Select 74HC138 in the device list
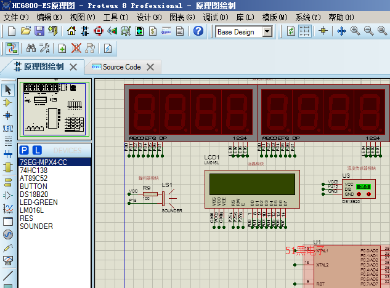390x288 pixels. click(x=54, y=170)
